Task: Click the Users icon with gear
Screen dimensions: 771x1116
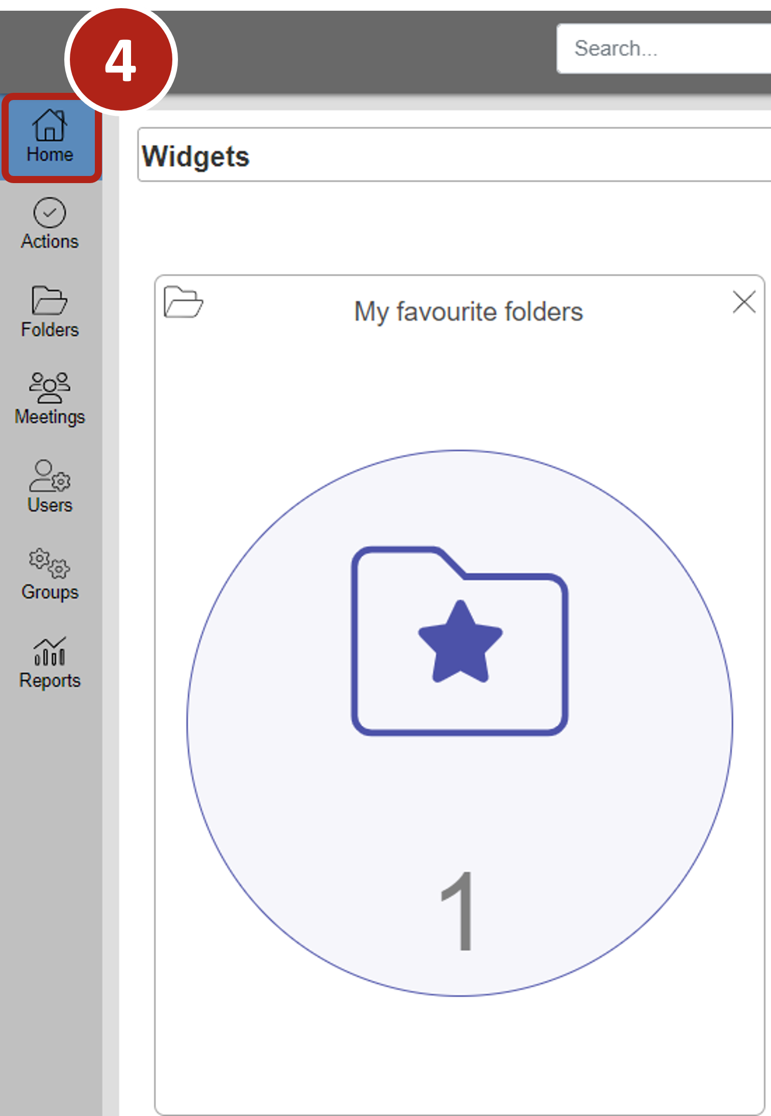Action: point(49,476)
